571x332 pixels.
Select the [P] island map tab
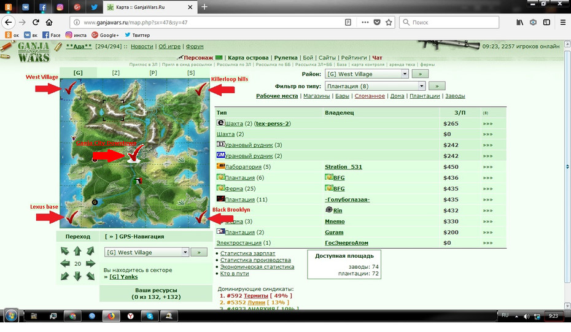coord(153,73)
